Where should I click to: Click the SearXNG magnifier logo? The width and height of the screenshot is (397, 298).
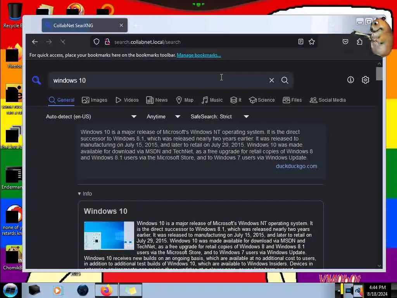click(36, 80)
